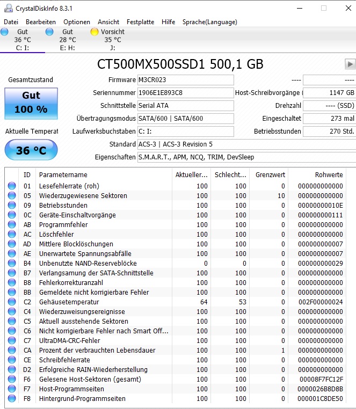
Task: Select raw value 0000026B8D8B
Action: pos(320,389)
